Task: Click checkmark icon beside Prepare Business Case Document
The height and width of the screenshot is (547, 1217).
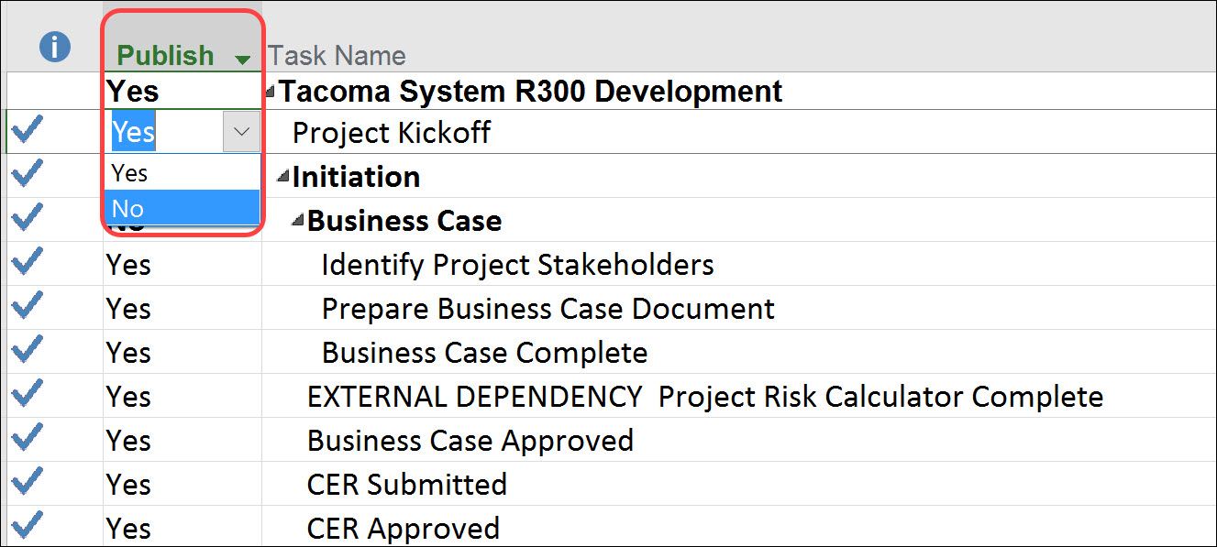Action: pyautogui.click(x=27, y=308)
